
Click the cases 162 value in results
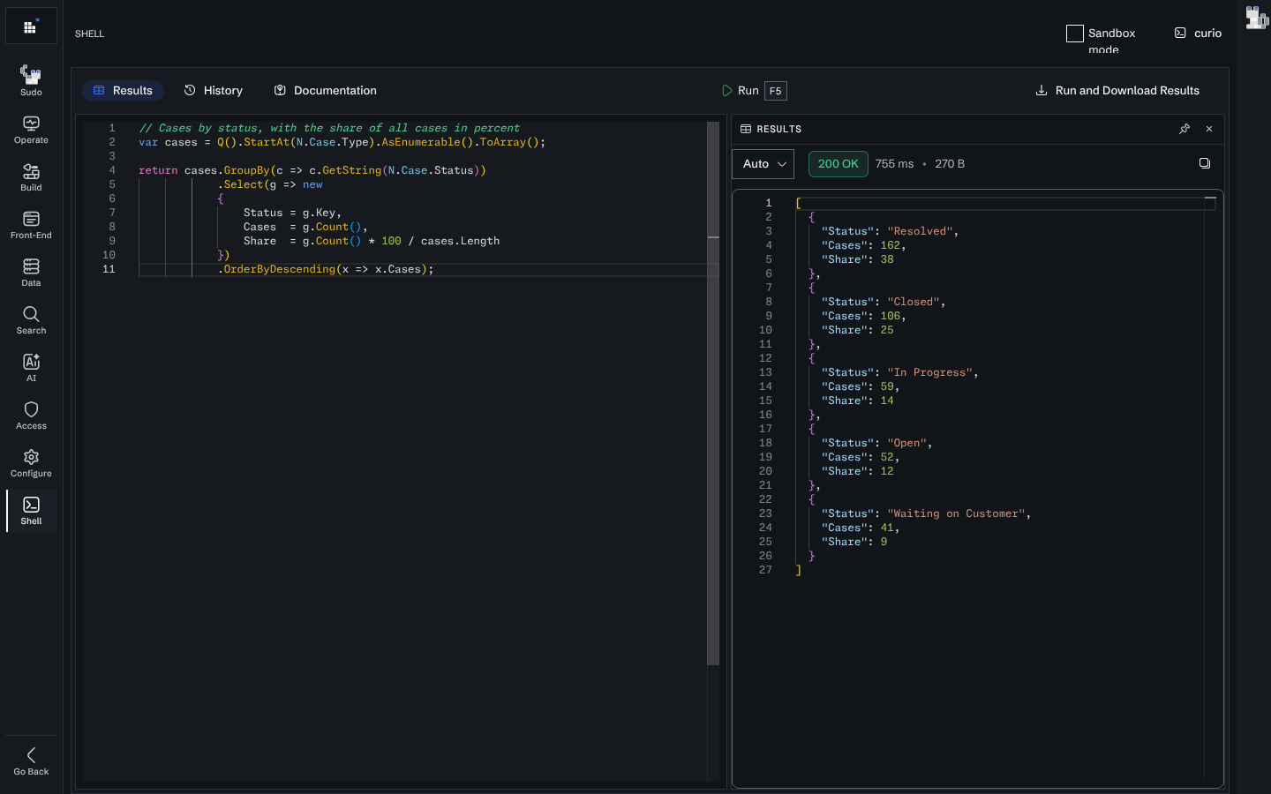click(890, 245)
